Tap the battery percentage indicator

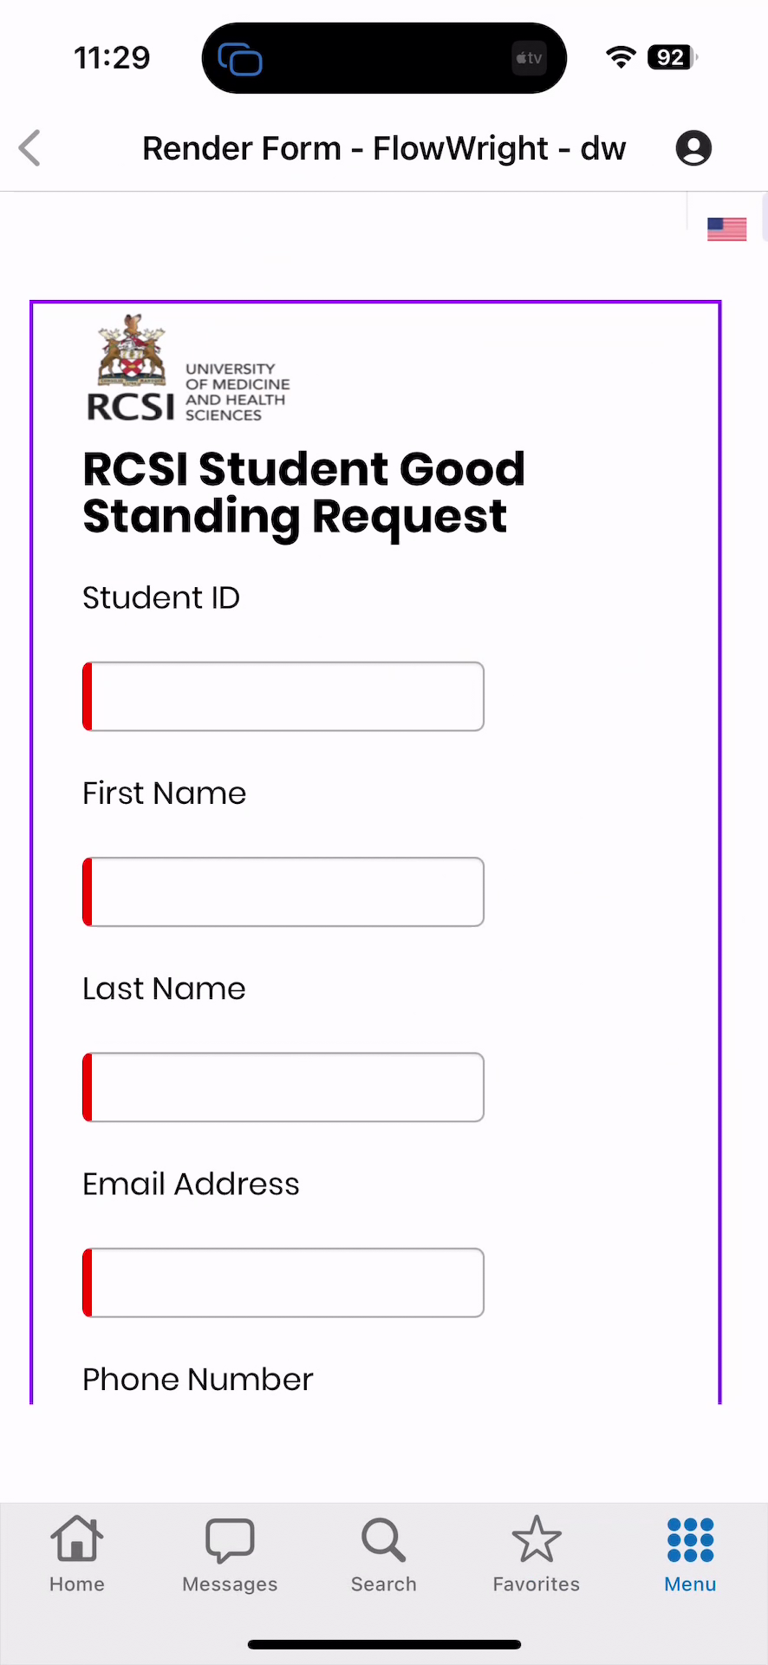[x=668, y=57]
